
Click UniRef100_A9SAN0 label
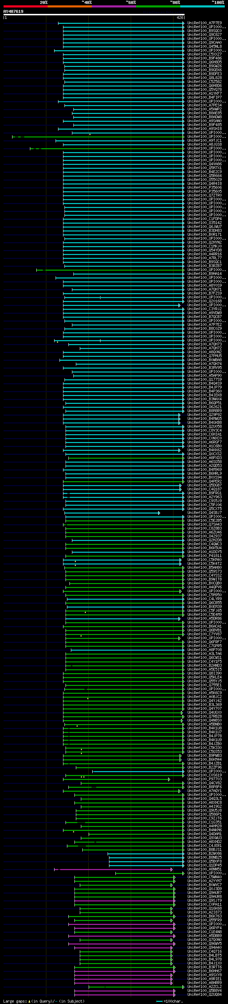click(204, 121)
